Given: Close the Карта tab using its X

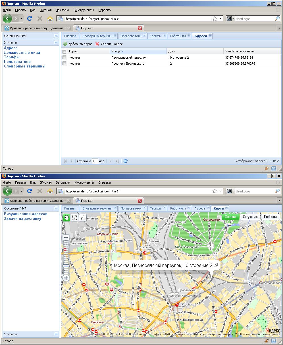Looking at the screenshot, I should coord(227,208).
